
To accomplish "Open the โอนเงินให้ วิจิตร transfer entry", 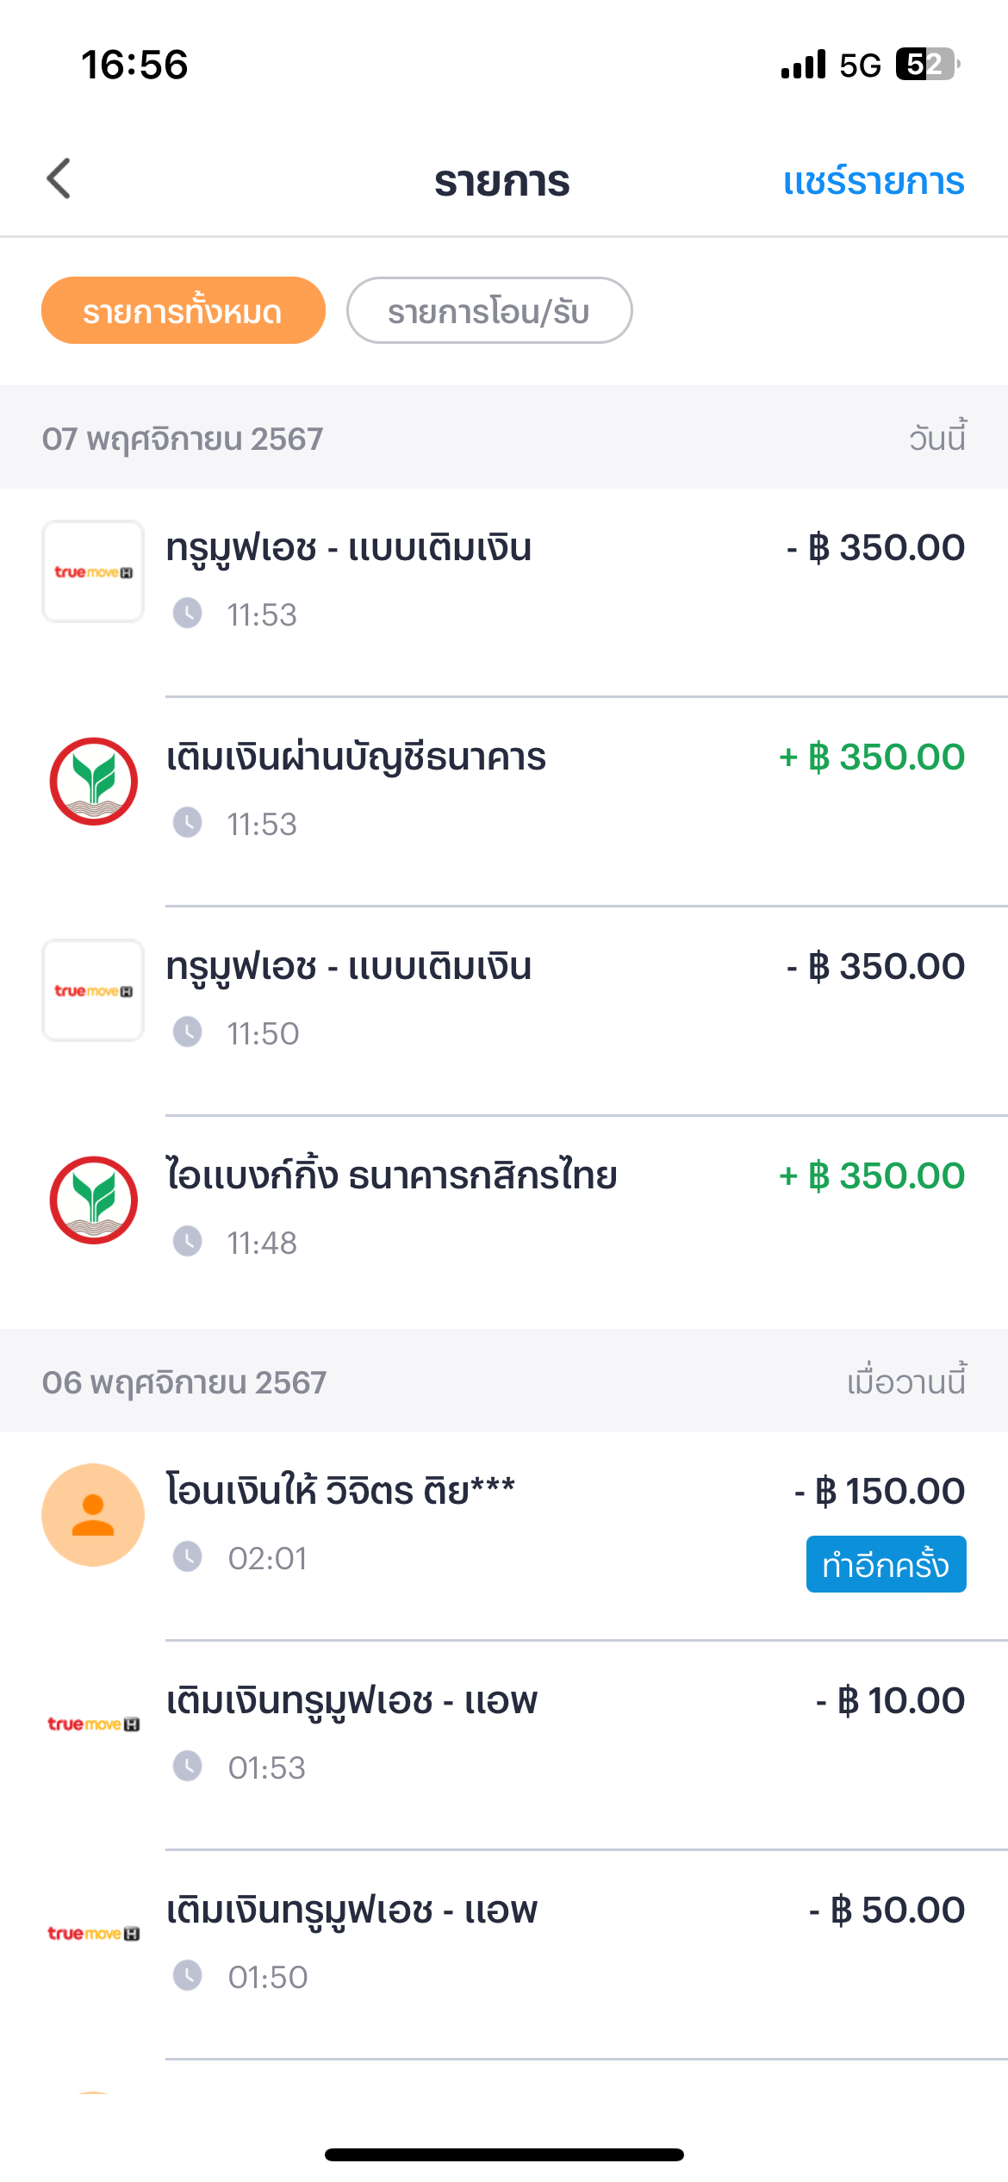I will click(504, 1536).
